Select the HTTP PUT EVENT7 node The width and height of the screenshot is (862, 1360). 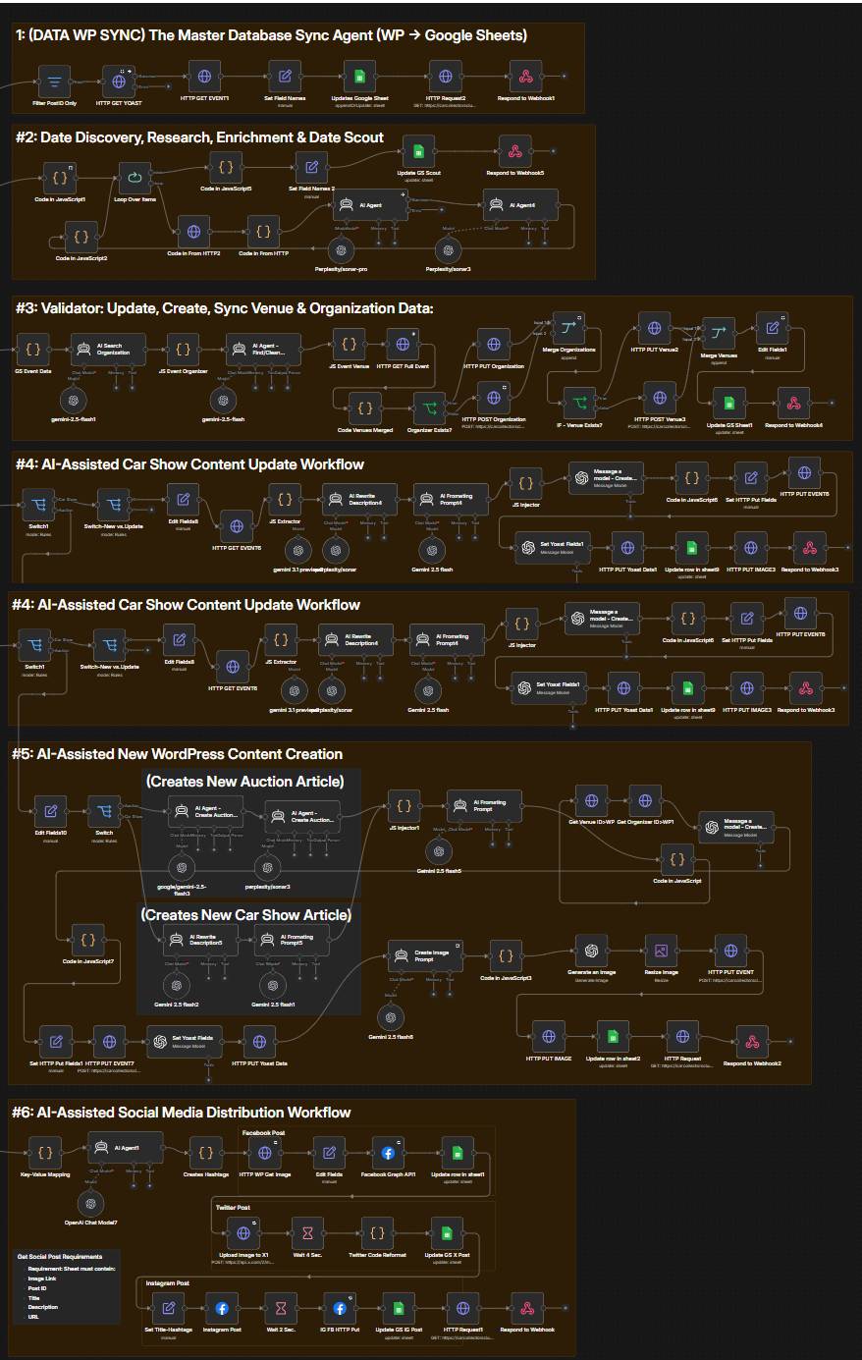coord(109,1041)
